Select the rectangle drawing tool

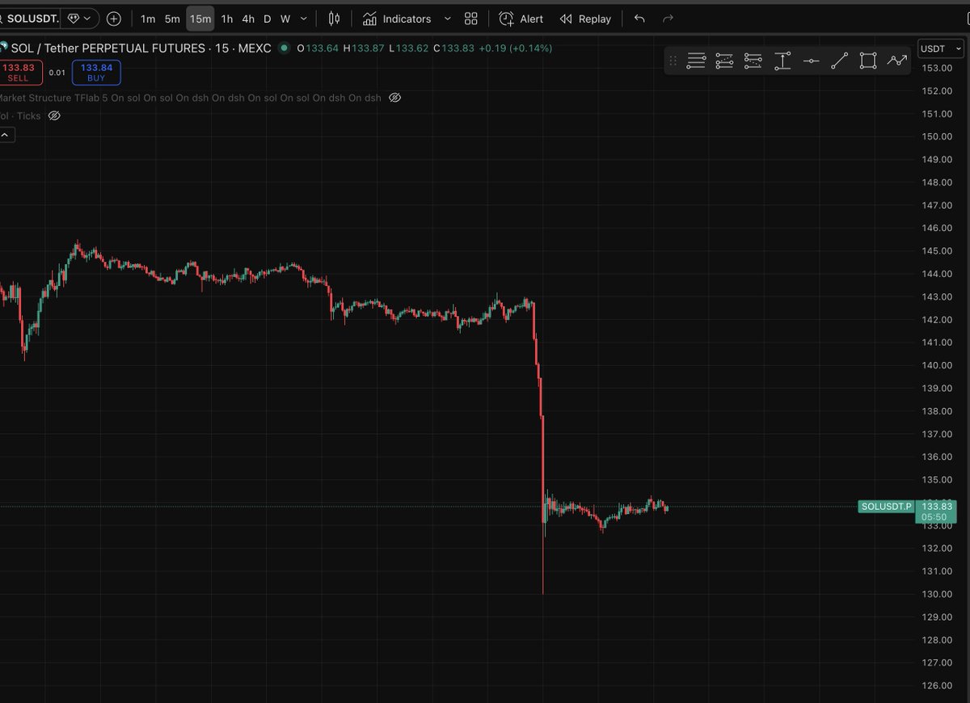point(868,61)
